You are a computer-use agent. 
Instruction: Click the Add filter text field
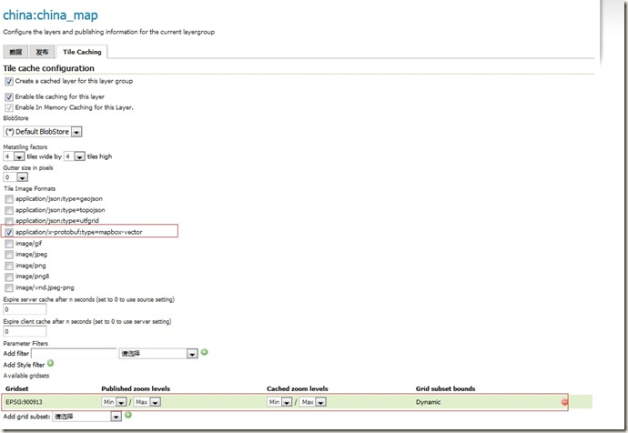(x=74, y=354)
